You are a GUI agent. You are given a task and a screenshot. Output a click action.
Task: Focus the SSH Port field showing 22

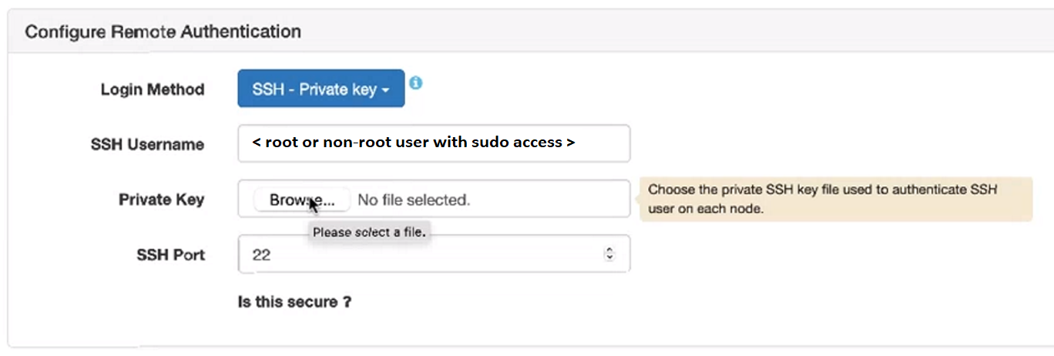[434, 254]
